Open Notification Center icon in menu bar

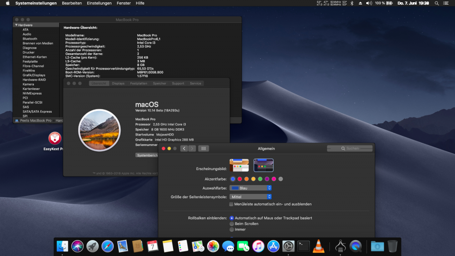[446, 3]
